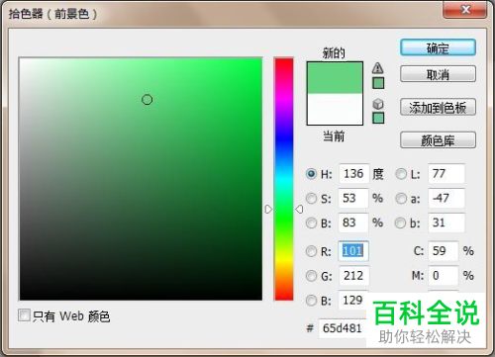Image resolution: width=495 pixels, height=357 pixels.
Task: Click the current white color preview
Action: click(x=335, y=109)
